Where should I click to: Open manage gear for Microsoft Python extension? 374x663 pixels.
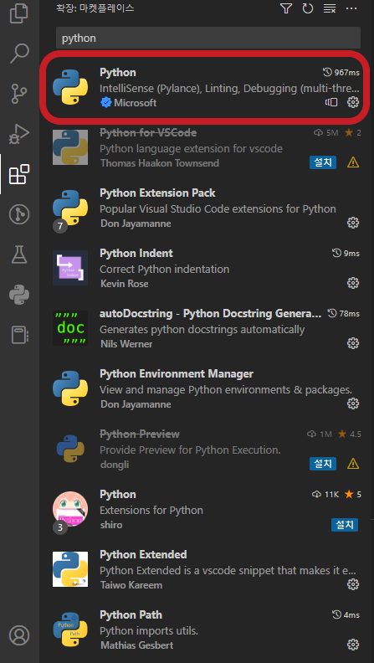[x=353, y=102]
